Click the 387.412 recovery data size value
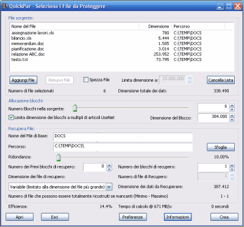The width and height of the screenshot is (244, 227). (x=221, y=187)
